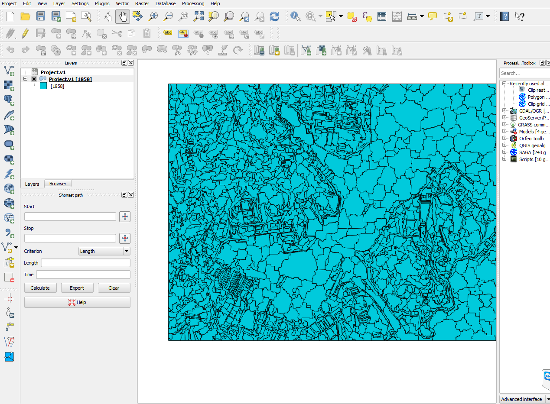Click the Add Vector Layer icon

click(9, 70)
